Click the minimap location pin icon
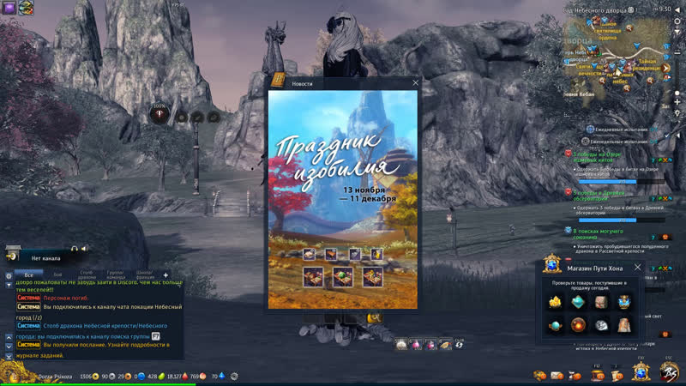 point(677,113)
